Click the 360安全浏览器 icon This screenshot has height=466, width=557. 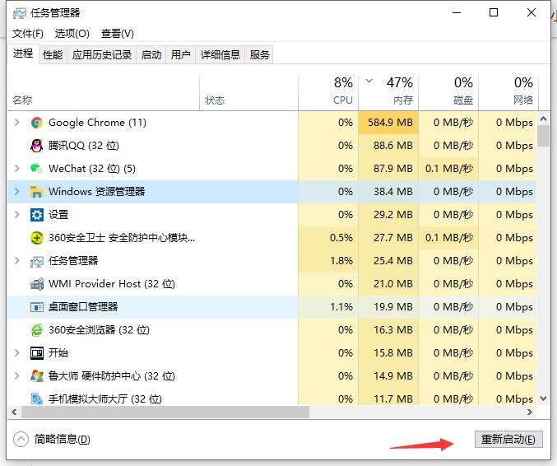(x=36, y=330)
